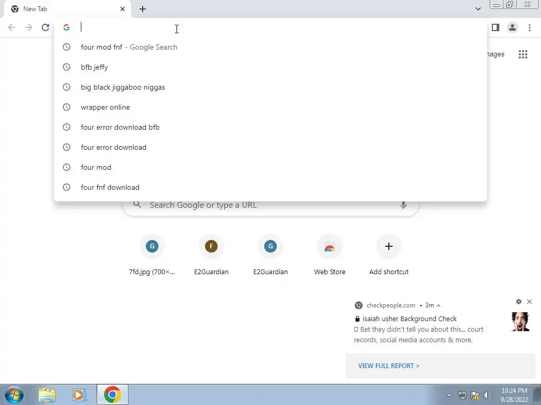Open the Windows Start menu

click(x=14, y=394)
